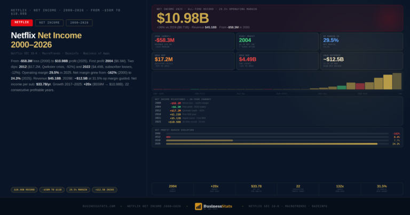
Task: Click the 2004 first profit stat
Action: tap(172, 189)
